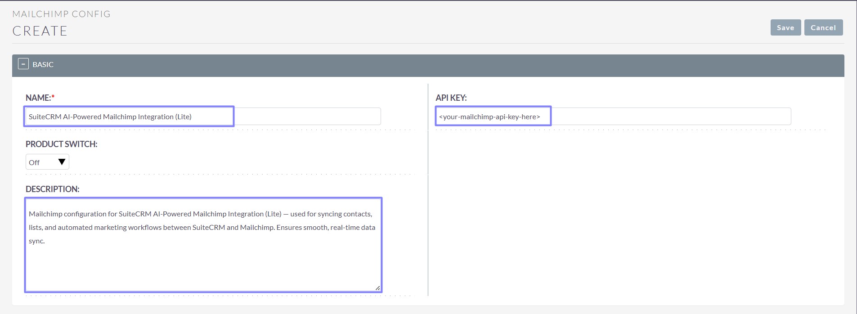
Task: Click the Save button
Action: point(785,27)
